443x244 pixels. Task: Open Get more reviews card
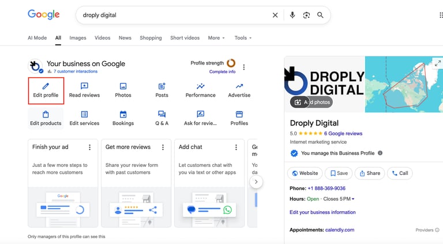tap(136, 183)
